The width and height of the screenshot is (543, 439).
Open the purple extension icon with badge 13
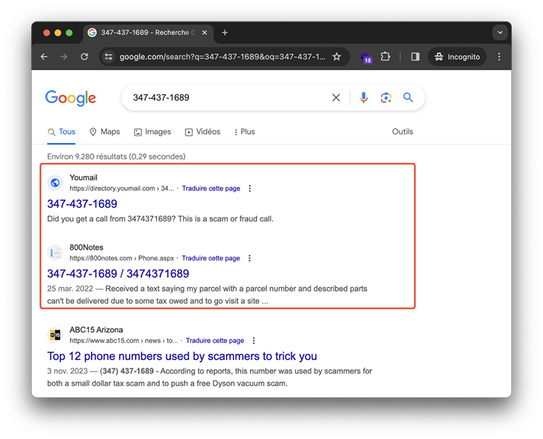pos(366,58)
